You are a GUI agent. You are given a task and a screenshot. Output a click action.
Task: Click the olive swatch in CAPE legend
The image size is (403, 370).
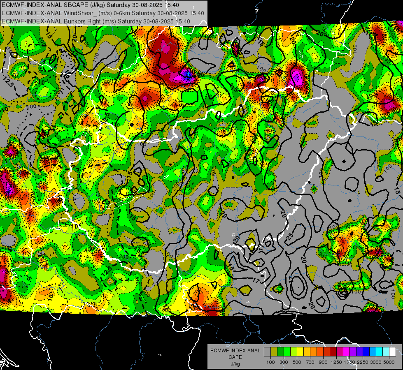[274, 352]
